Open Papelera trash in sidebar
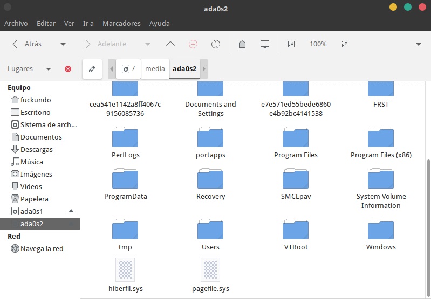Screen dimensions: 431x299 [40, 199]
